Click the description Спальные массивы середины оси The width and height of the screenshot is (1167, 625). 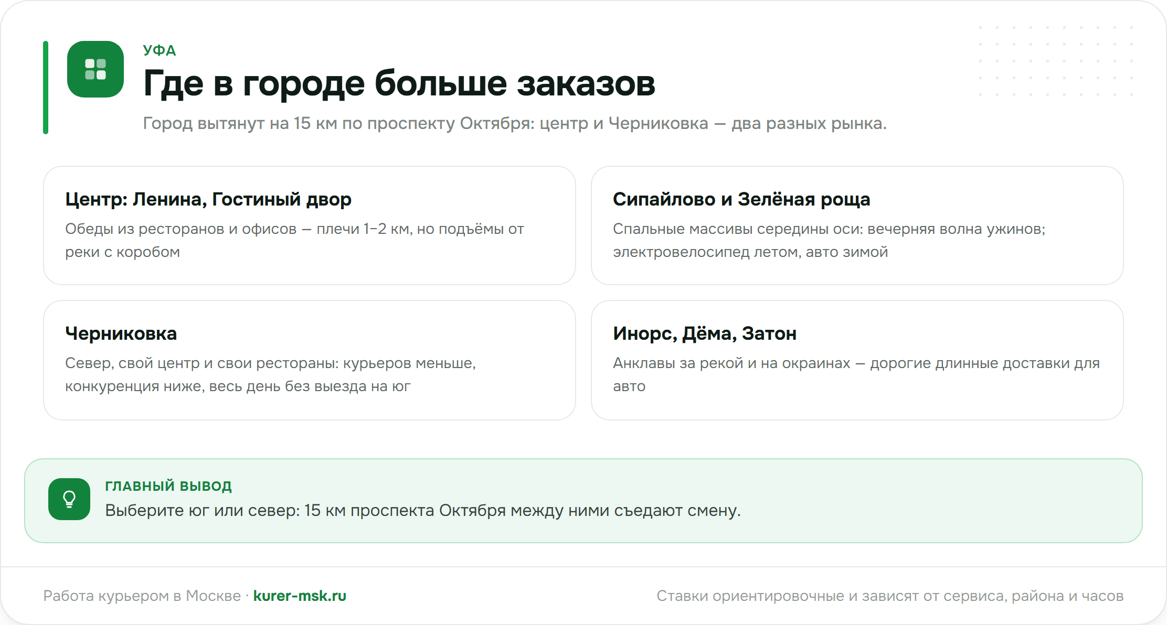coord(829,240)
